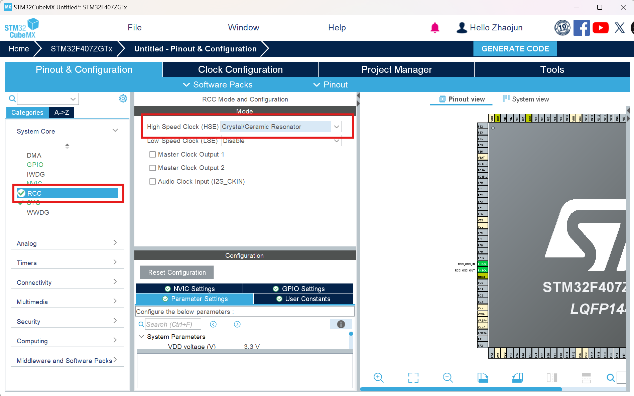Switch to the Clock Configuration tab
The image size is (634, 396).
240,69
